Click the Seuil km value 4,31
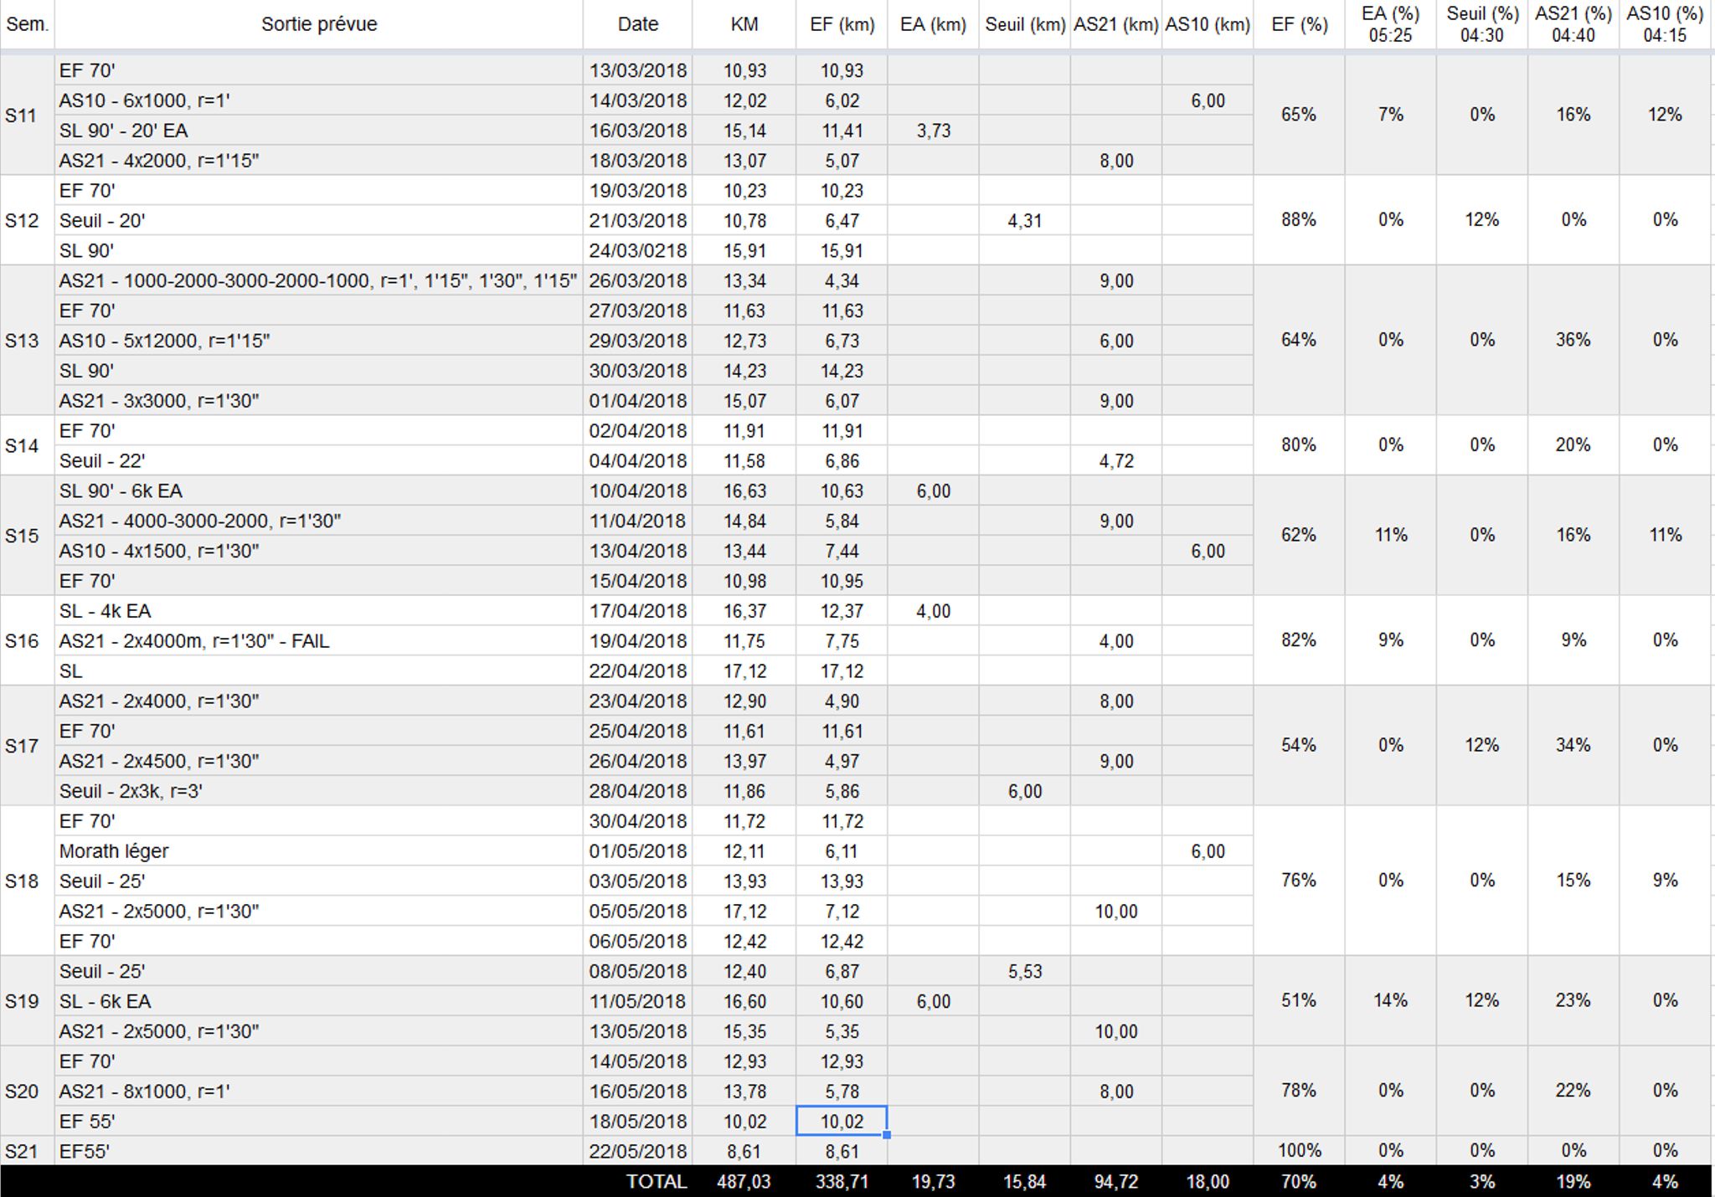1715x1197 pixels. click(1025, 221)
